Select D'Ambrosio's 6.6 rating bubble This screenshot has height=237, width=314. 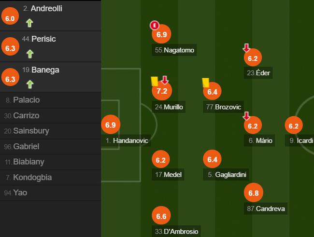point(161,216)
